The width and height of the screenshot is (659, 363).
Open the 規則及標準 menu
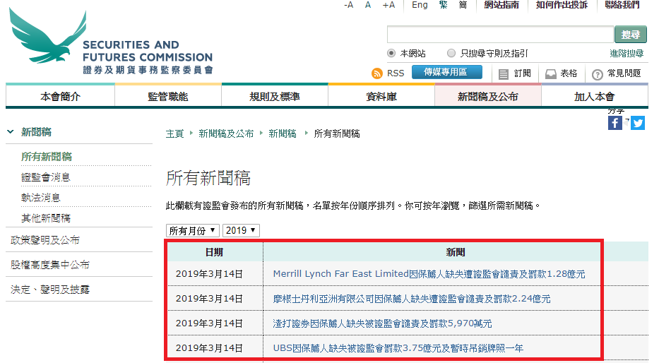(x=275, y=97)
